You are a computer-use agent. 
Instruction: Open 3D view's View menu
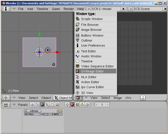[x=22, y=98]
